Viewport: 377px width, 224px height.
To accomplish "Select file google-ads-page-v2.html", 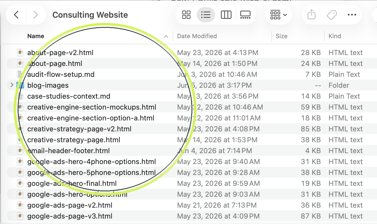I will [70, 205].
